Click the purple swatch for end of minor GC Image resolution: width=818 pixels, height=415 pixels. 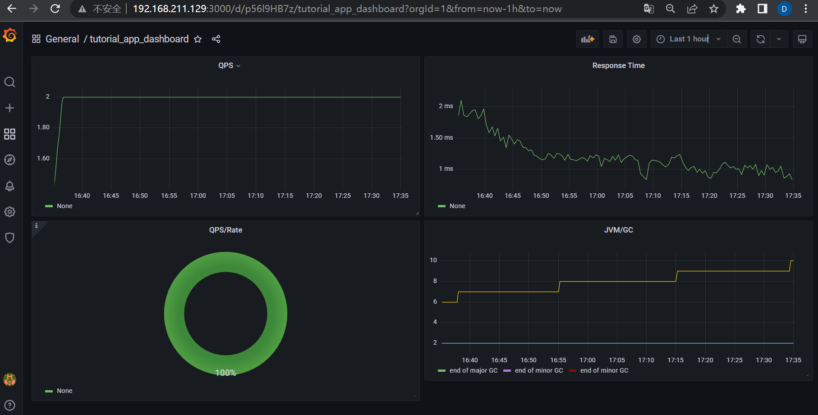point(507,371)
